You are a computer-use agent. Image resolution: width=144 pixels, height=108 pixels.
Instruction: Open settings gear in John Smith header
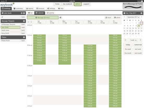pyautogui.click(x=22, y=13)
